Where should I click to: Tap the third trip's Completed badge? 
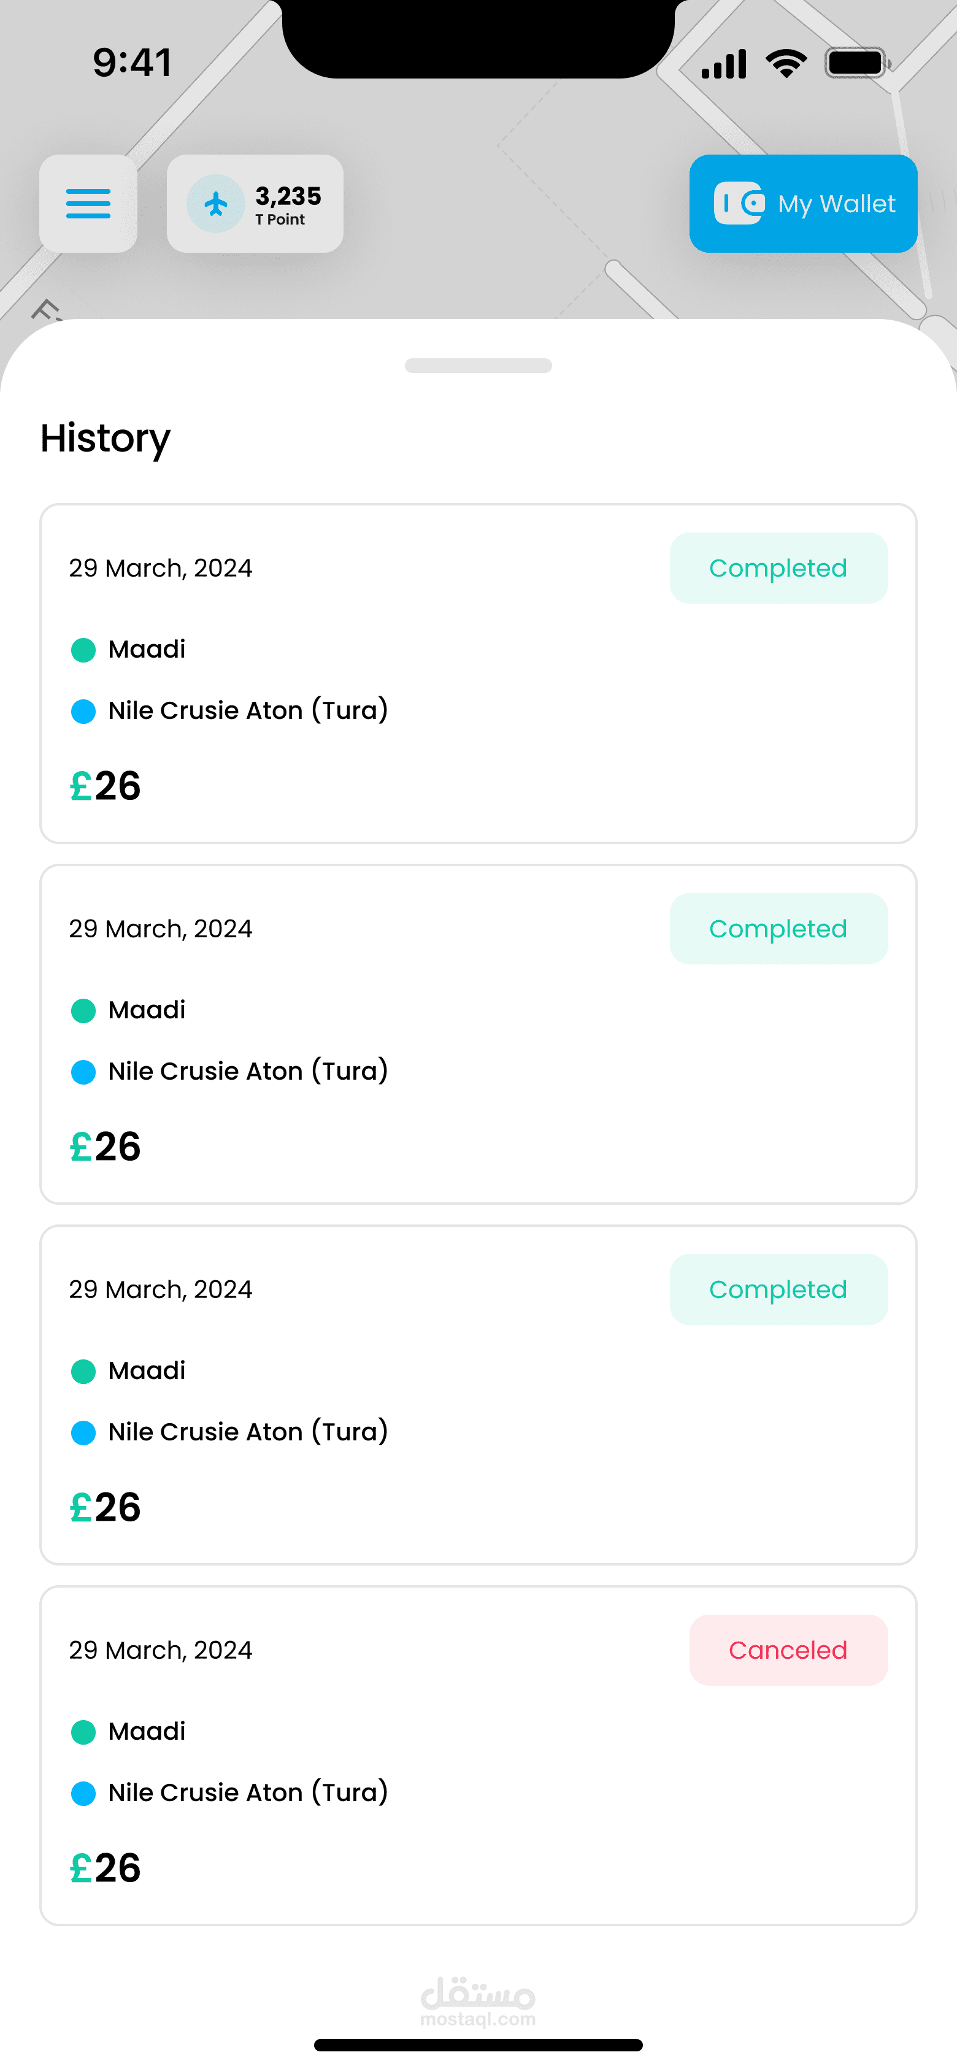pos(778,1289)
